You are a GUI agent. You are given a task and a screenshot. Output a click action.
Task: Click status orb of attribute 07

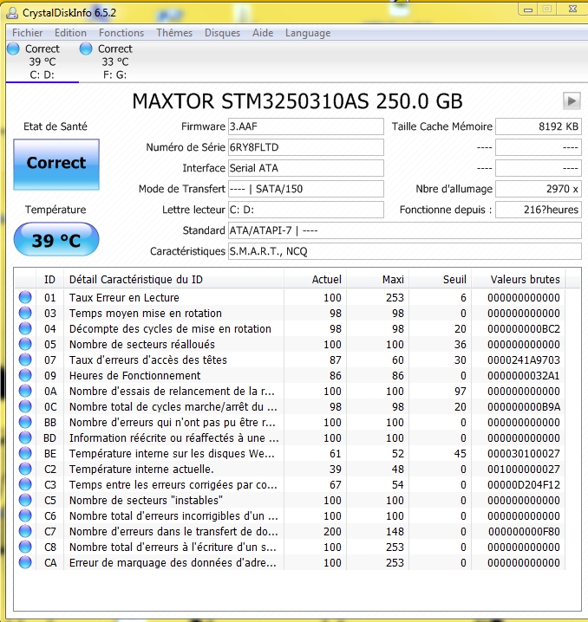pyautogui.click(x=25, y=360)
